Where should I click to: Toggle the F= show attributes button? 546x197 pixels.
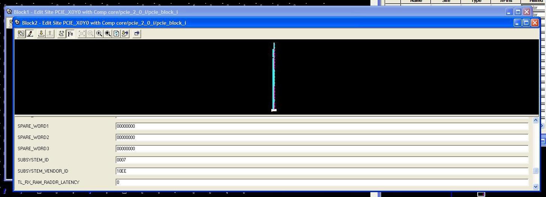[x=70, y=34]
